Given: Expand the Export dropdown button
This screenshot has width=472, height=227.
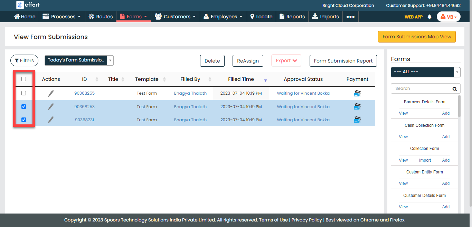Looking at the screenshot, I should click(x=286, y=60).
